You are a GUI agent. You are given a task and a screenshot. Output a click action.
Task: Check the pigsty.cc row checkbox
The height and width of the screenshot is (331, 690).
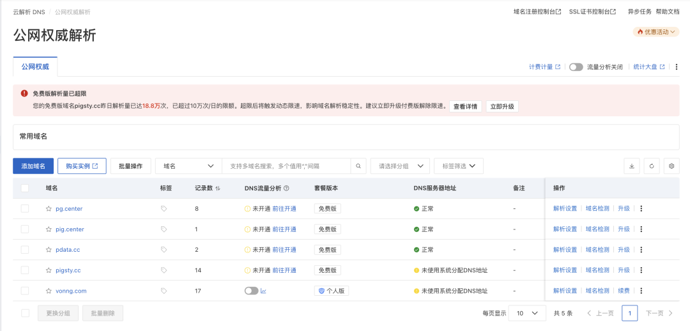25,270
